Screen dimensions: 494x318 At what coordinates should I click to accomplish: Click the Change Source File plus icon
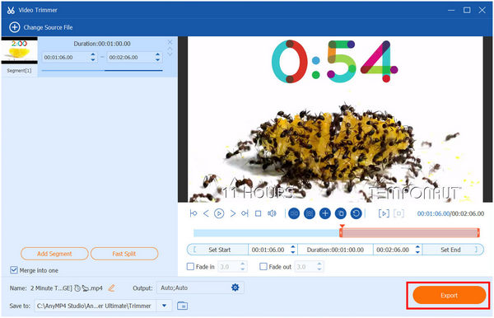click(x=15, y=27)
